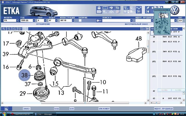Expand the ПОДГР dropdown showing 07
Viewport: 186px width, 116px height.
[56, 21]
